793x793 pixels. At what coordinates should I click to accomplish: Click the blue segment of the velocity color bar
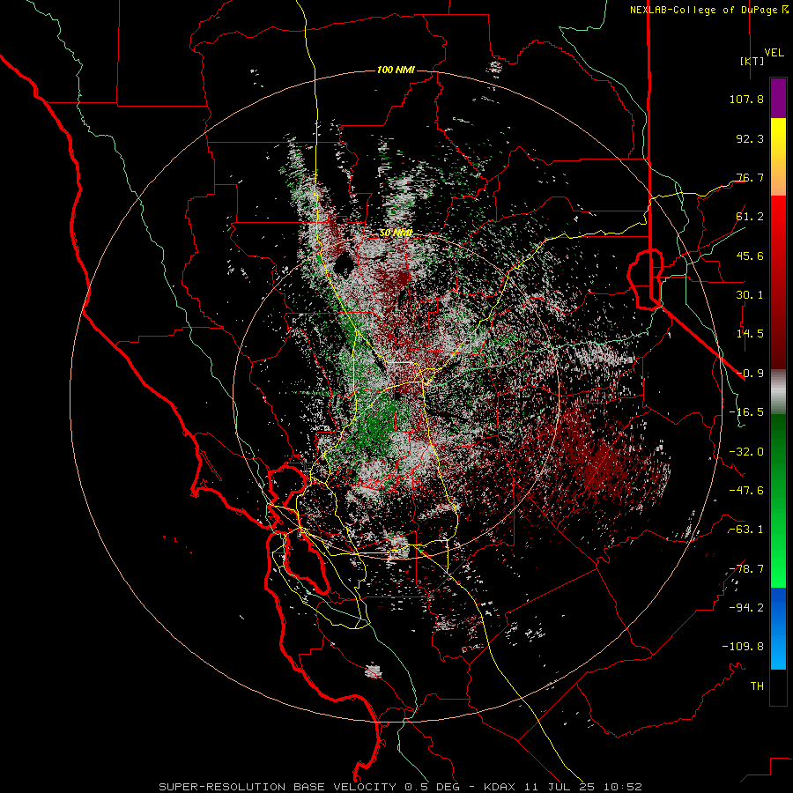(x=778, y=628)
